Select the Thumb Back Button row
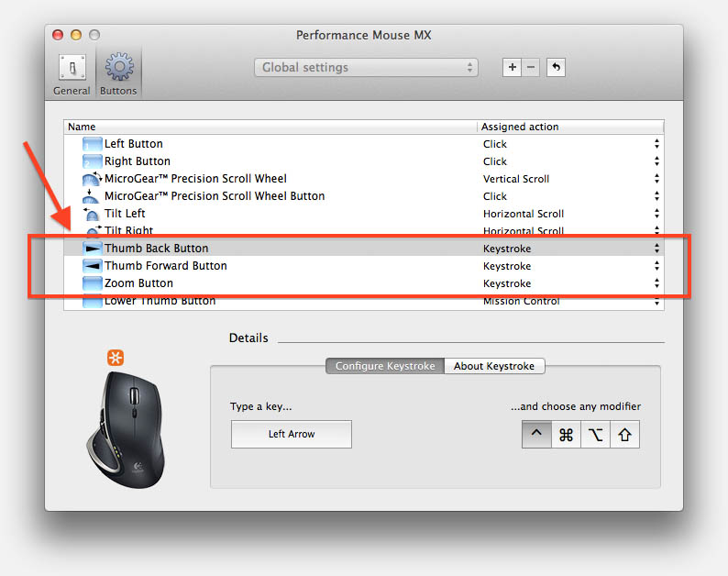 coord(363,249)
